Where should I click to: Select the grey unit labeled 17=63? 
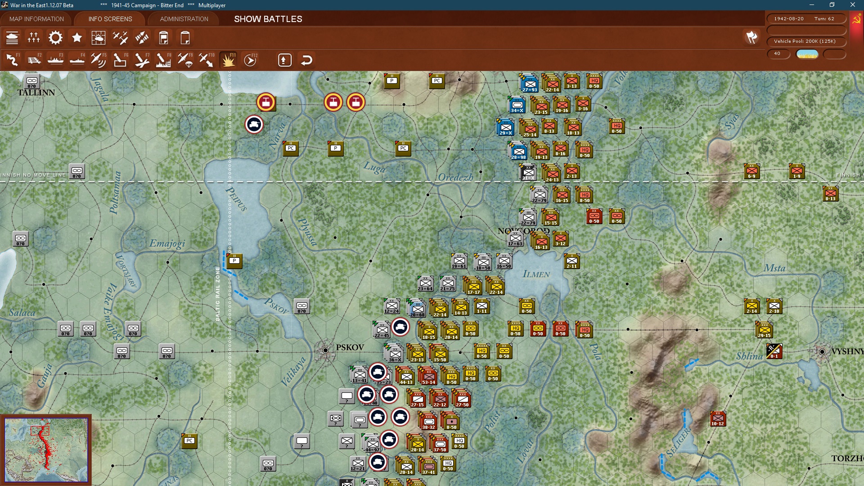click(516, 238)
